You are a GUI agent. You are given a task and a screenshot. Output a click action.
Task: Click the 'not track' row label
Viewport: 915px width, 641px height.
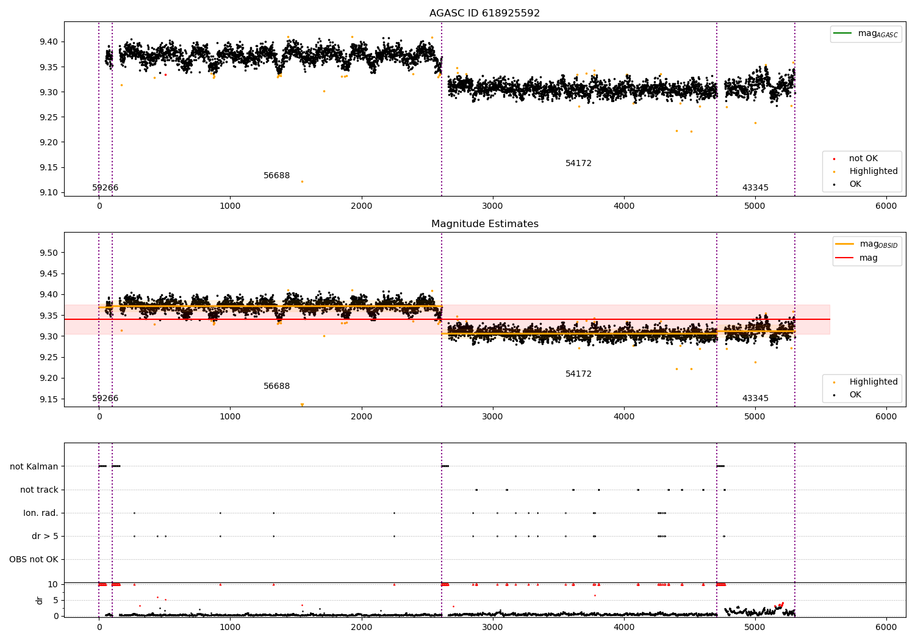(39, 490)
